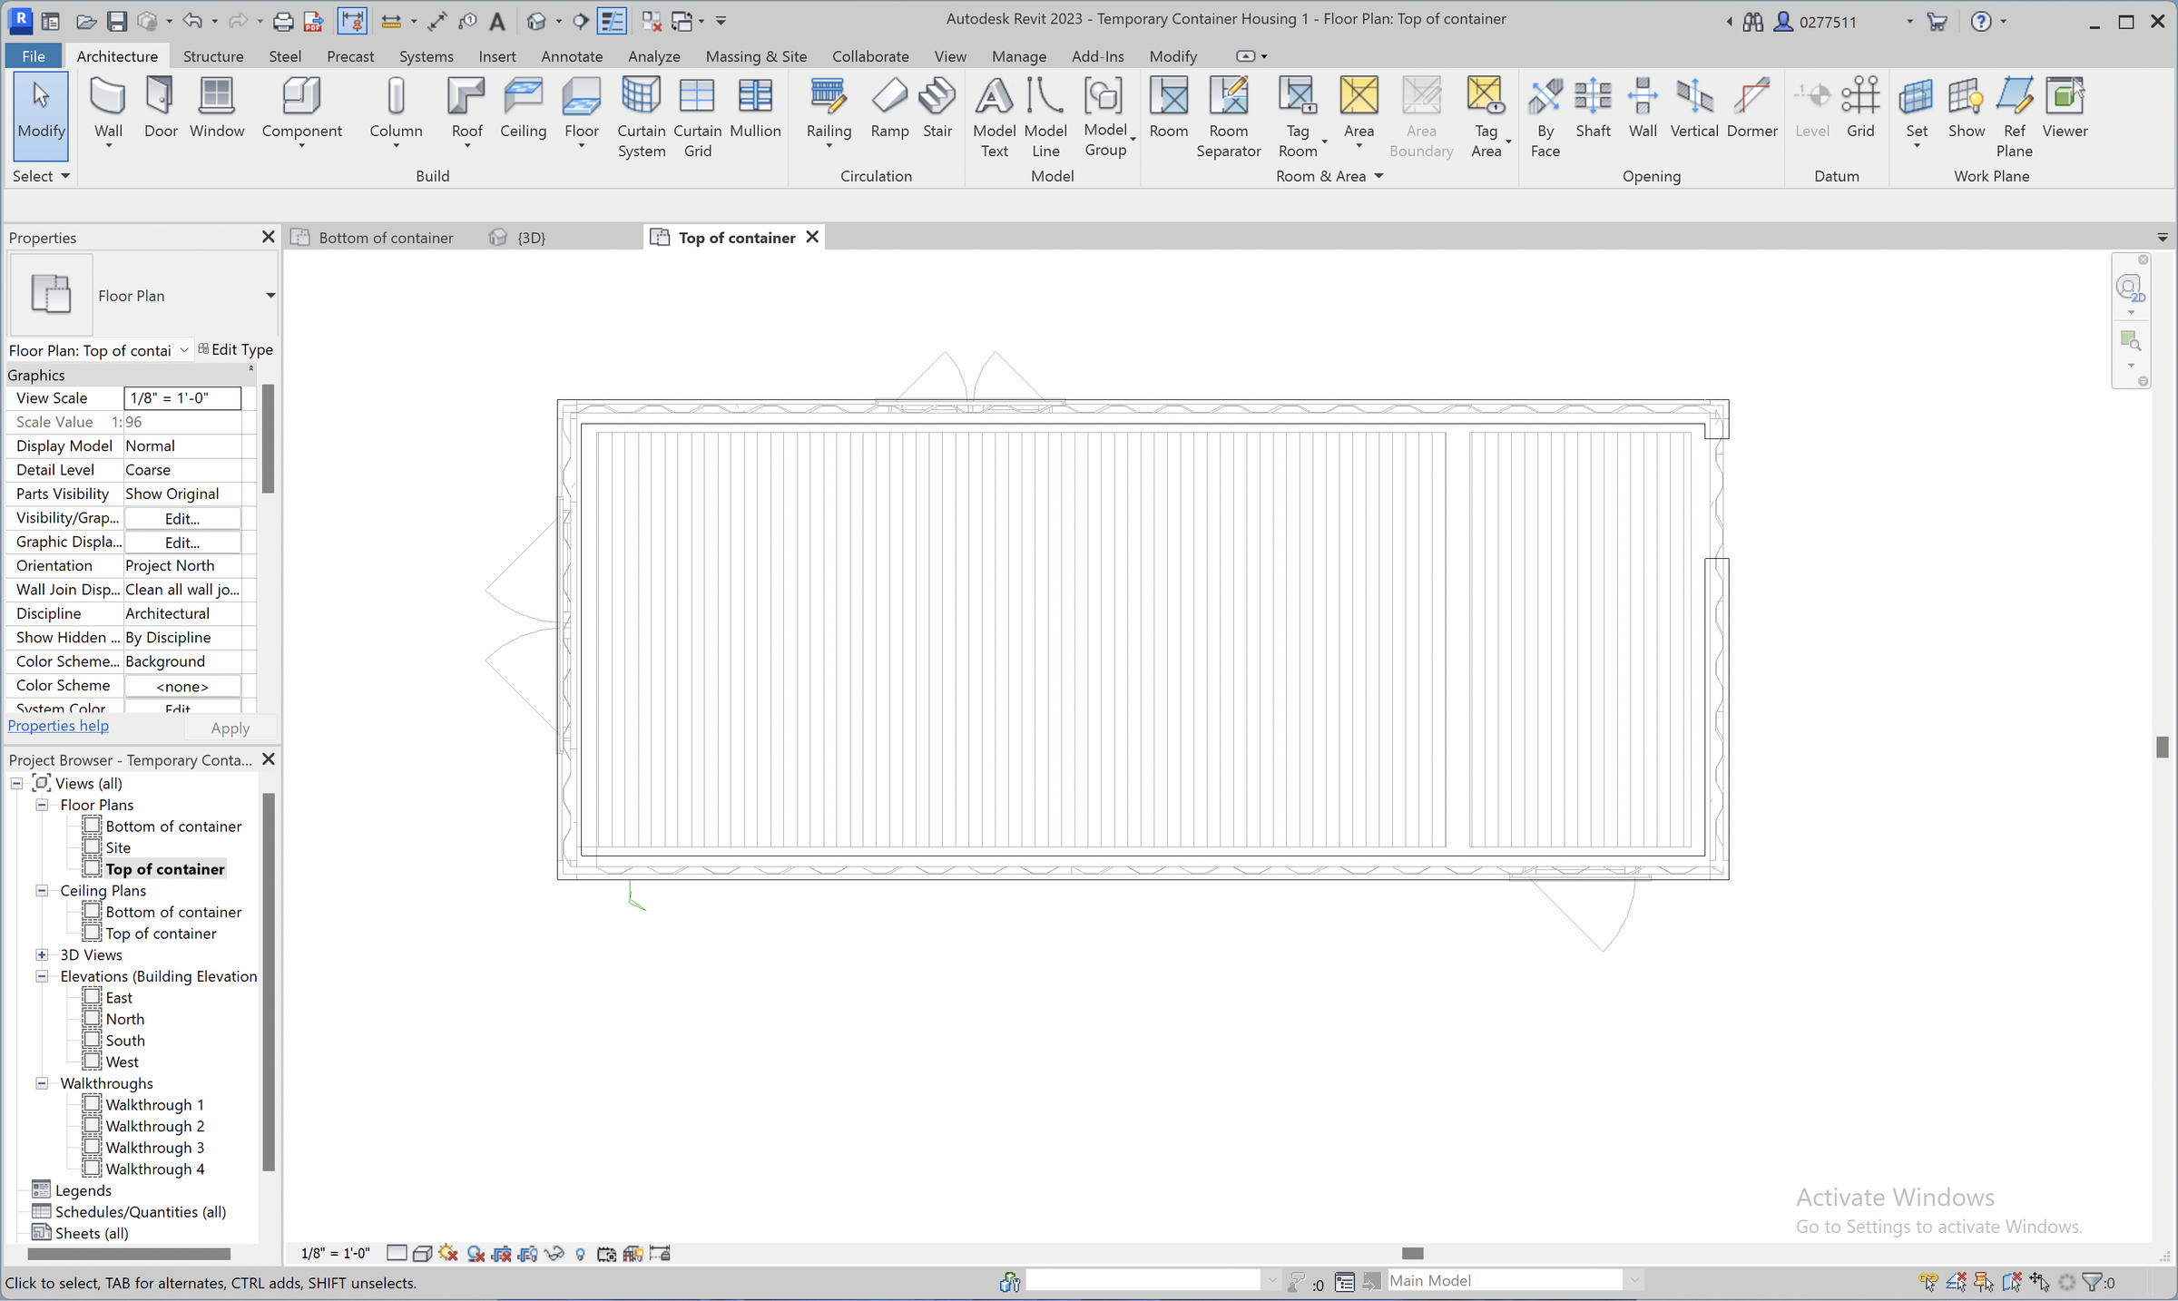The width and height of the screenshot is (2178, 1301).
Task: Open the Main Model design options dropdown
Action: (x=1634, y=1281)
